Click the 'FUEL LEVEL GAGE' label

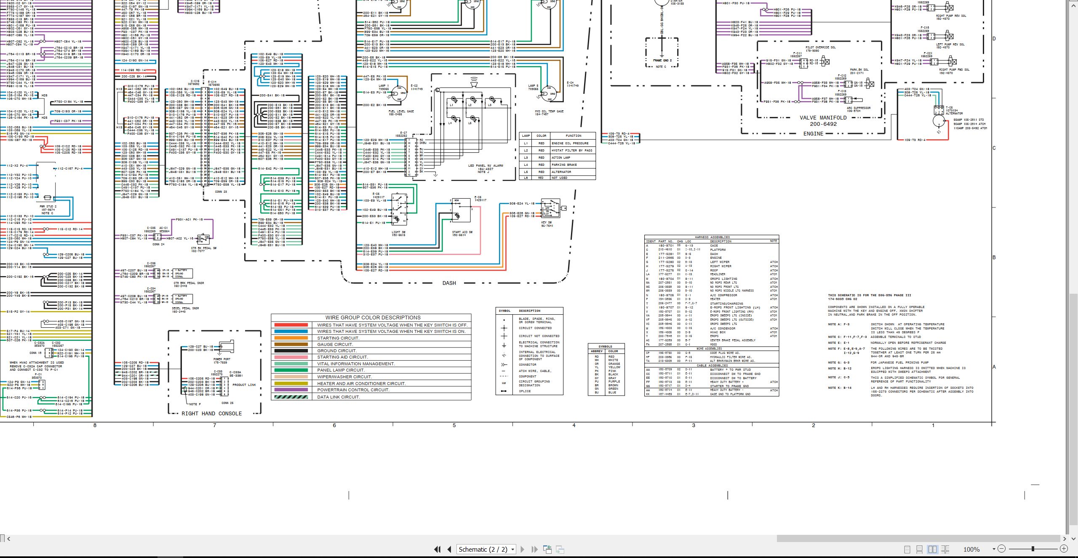point(401,112)
